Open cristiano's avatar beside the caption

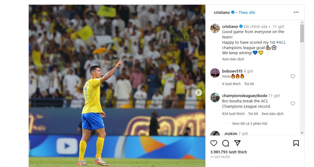tap(215, 28)
